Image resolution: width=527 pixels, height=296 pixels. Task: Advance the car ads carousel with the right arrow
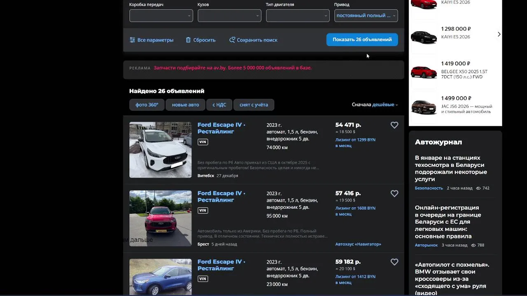coord(499,34)
